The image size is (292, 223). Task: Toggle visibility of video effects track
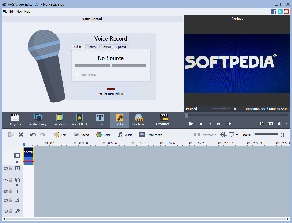click(x=6, y=168)
